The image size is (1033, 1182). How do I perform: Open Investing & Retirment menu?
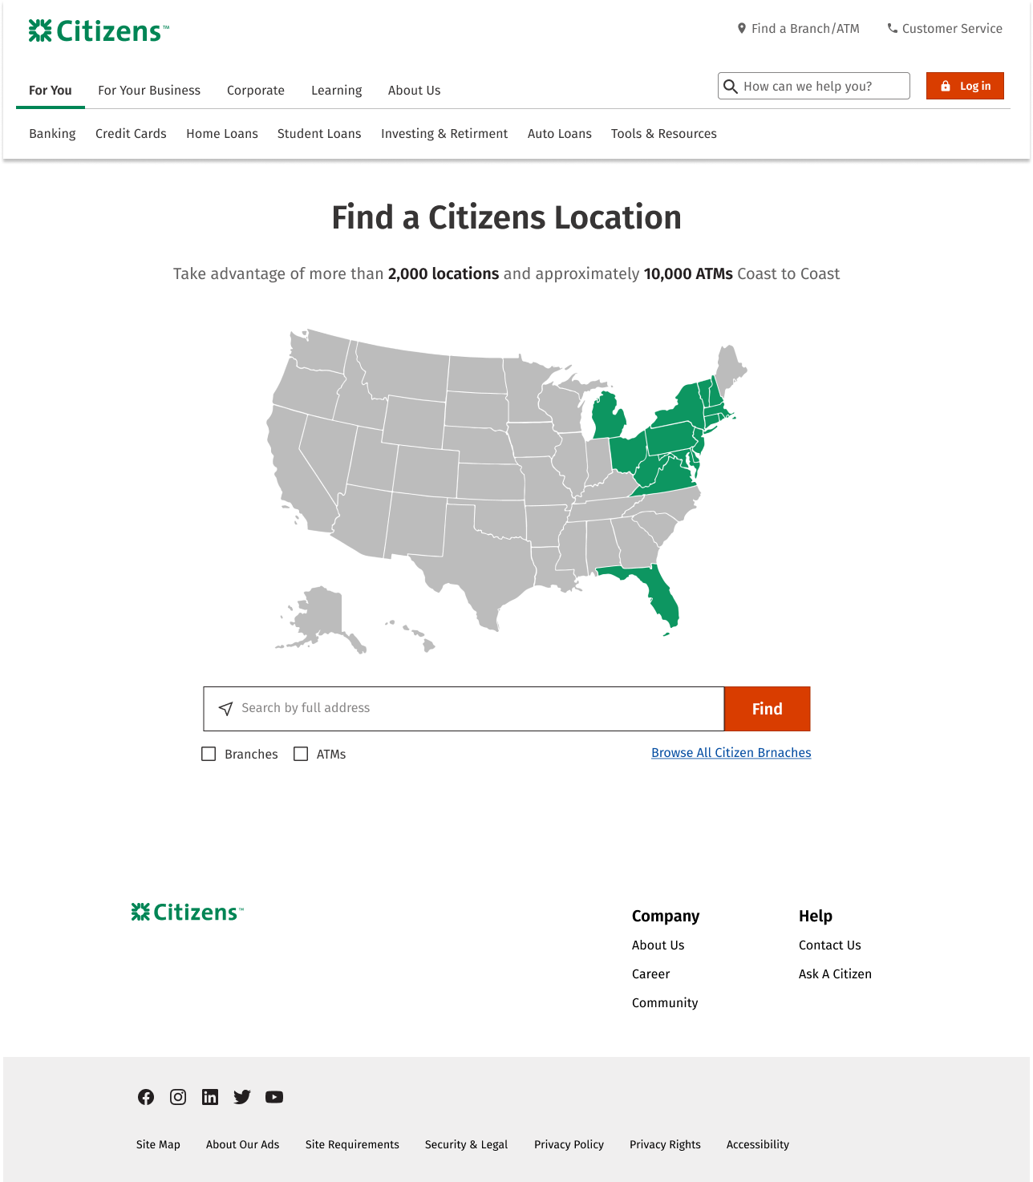click(444, 134)
